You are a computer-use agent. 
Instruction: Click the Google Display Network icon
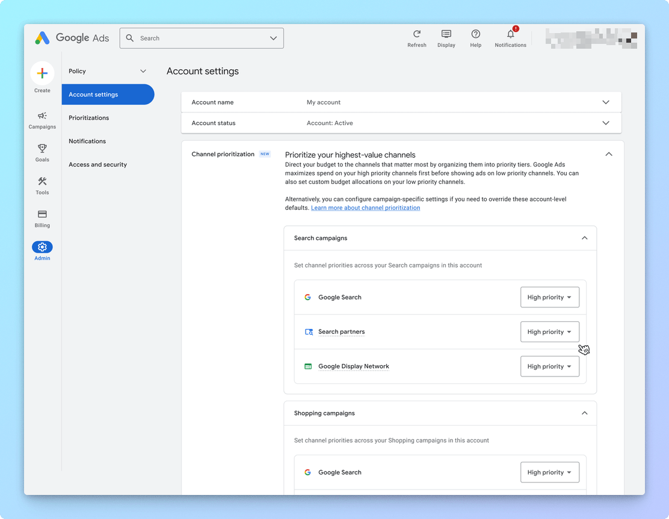click(x=308, y=366)
